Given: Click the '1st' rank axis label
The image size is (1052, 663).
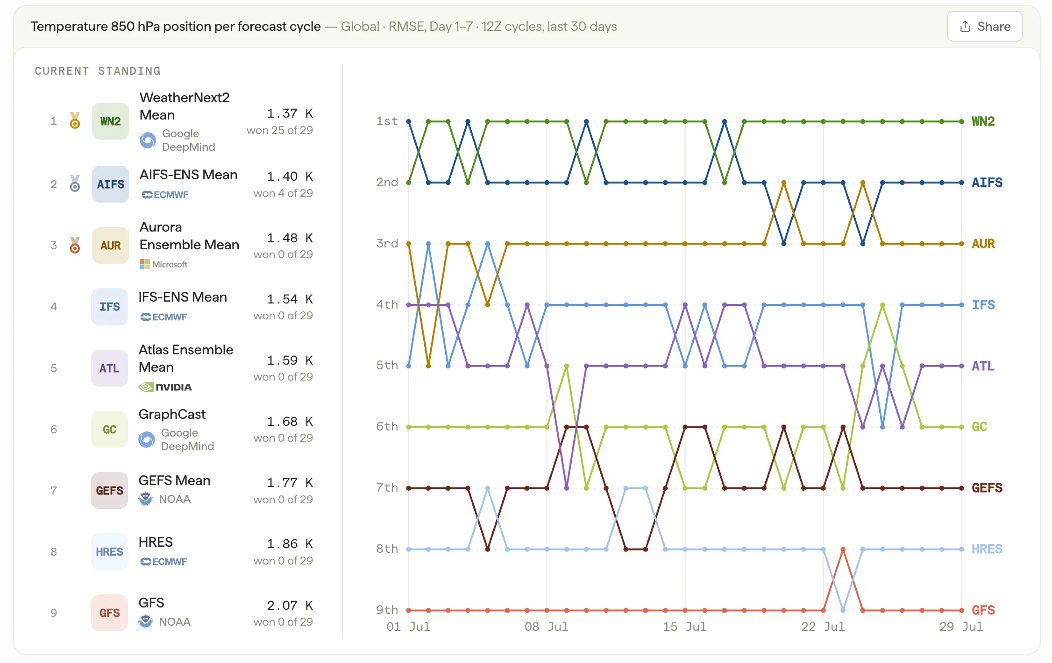Looking at the screenshot, I should pos(387,121).
